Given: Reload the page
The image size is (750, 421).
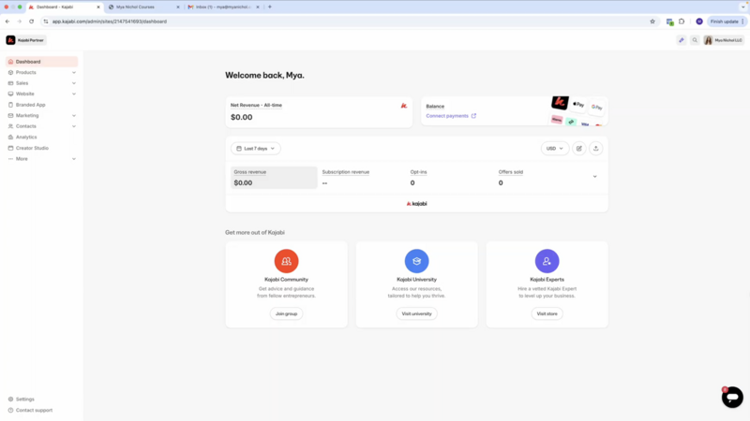Looking at the screenshot, I should click(x=32, y=22).
